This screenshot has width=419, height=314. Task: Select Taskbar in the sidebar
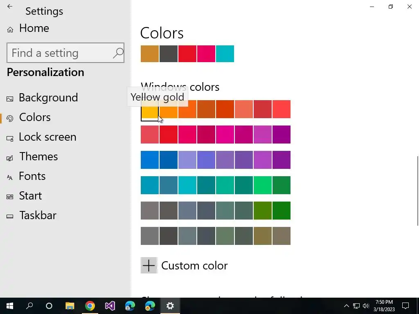(x=38, y=215)
